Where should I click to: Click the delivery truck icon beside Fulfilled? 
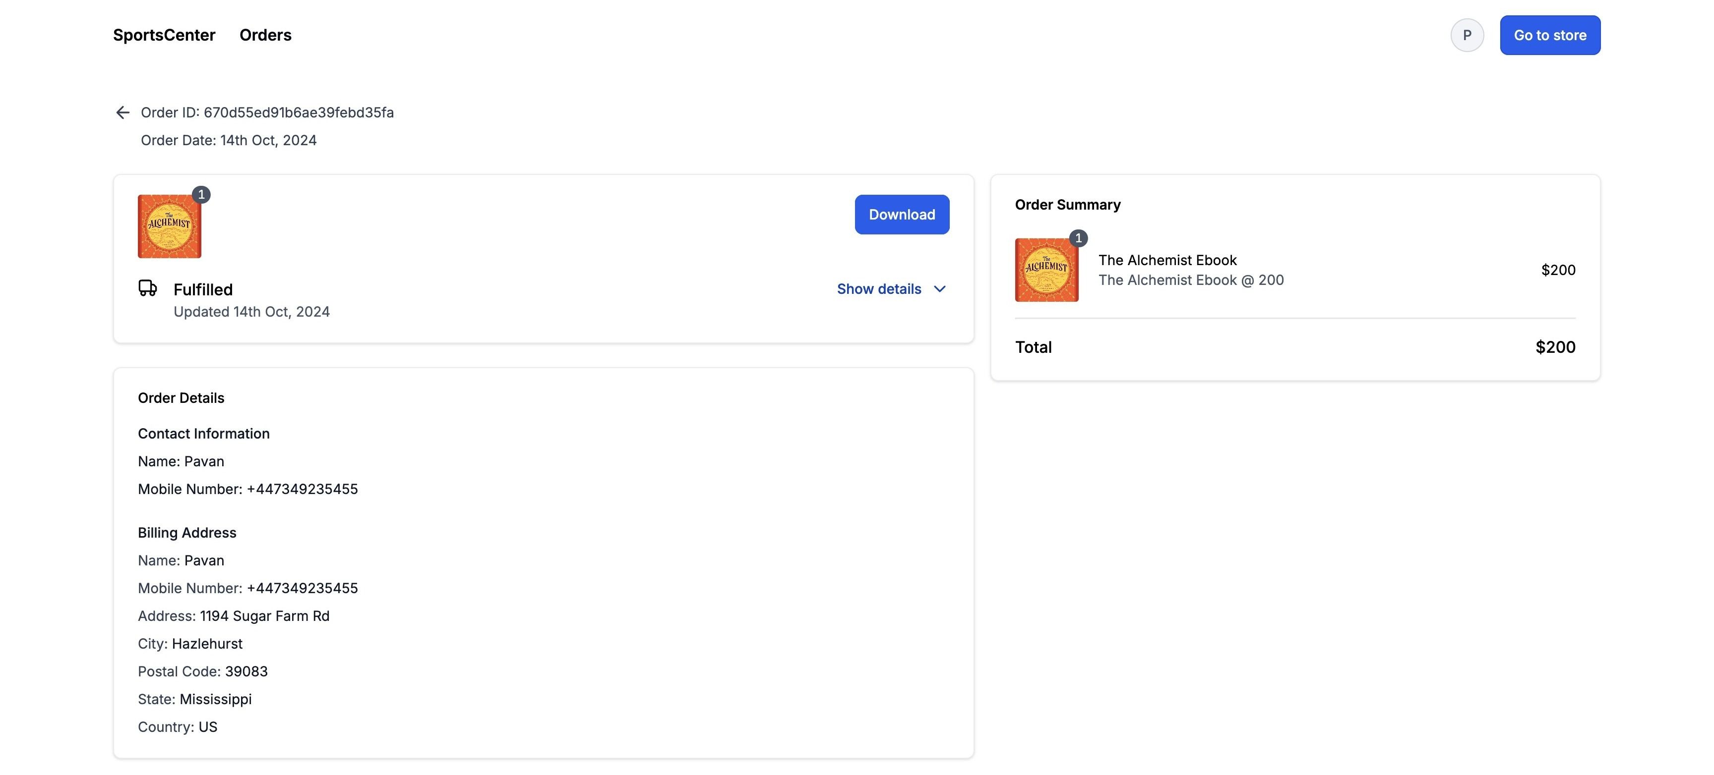pyautogui.click(x=148, y=288)
